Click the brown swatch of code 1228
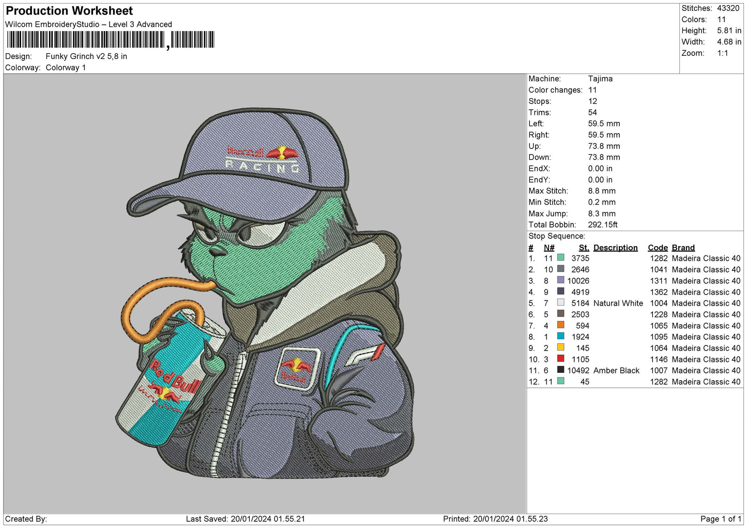This screenshot has height=528, width=747. coord(560,314)
